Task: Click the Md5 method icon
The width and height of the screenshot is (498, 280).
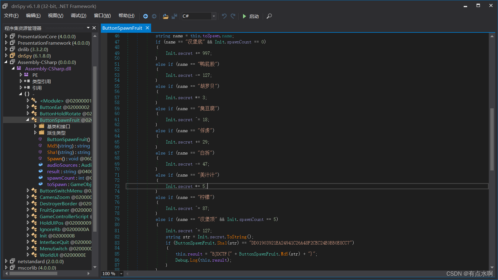Action: coord(40,146)
